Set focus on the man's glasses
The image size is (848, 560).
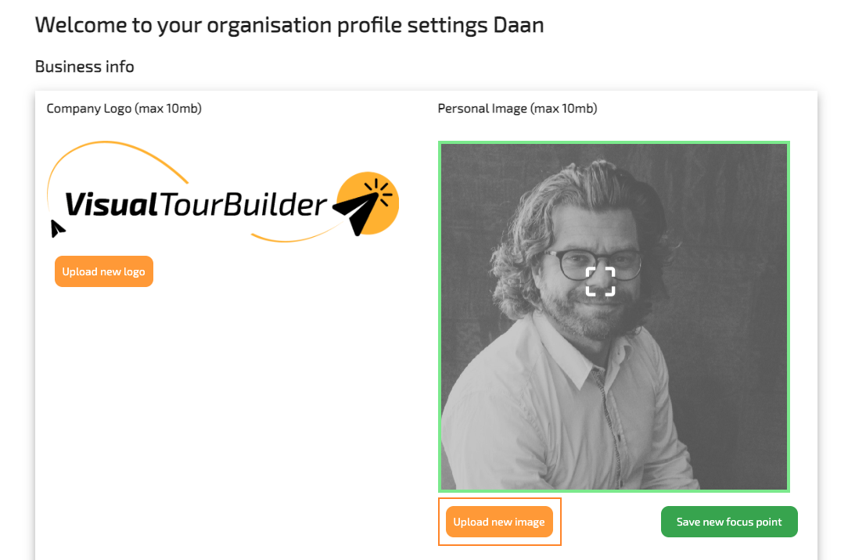point(593,264)
